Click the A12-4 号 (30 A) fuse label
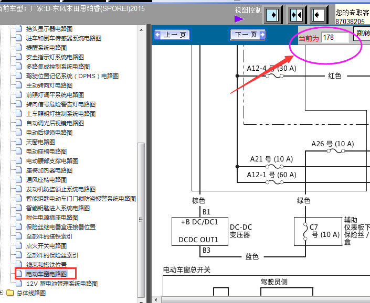This screenshot has width=370, height=303. tap(271, 68)
